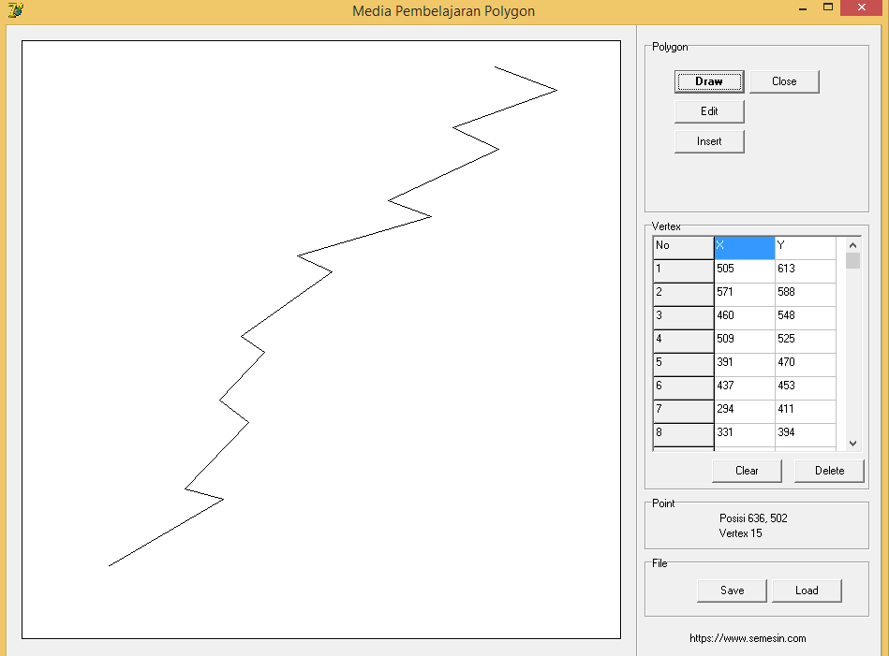The width and height of the screenshot is (889, 656).
Task: Click Y value 394 of vertex 8
Action: pos(805,433)
